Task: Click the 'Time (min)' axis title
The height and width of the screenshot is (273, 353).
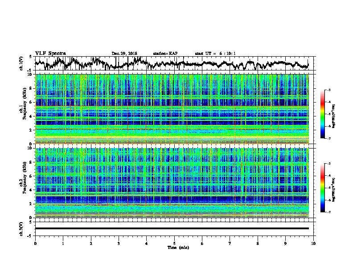Action: coord(178,248)
